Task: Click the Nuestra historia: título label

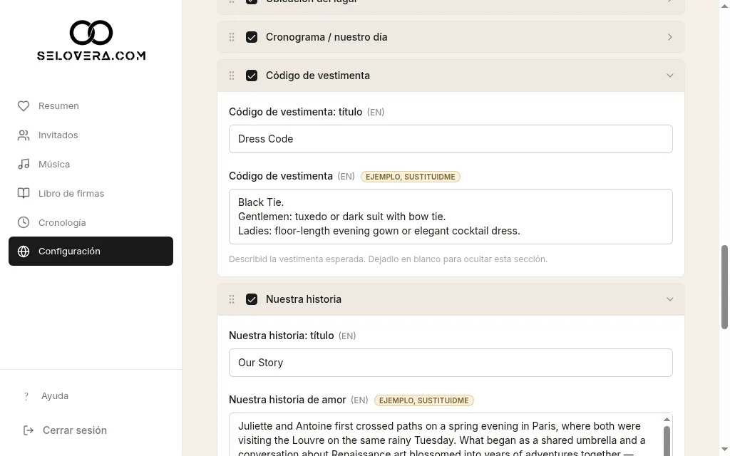Action: [281, 336]
